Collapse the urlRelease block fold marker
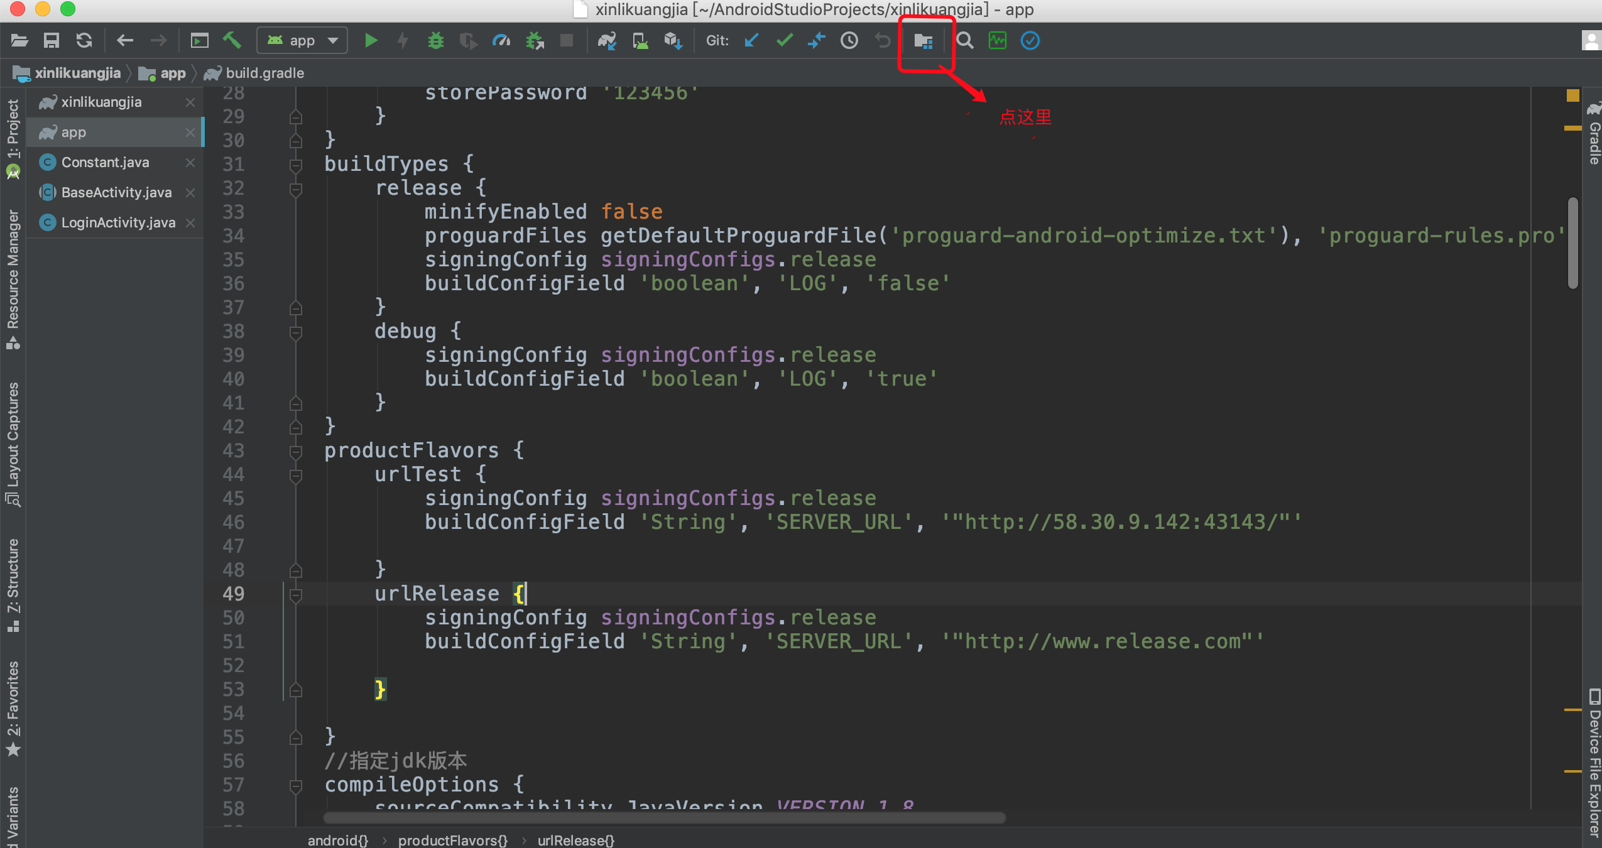The width and height of the screenshot is (1602, 848). click(295, 594)
